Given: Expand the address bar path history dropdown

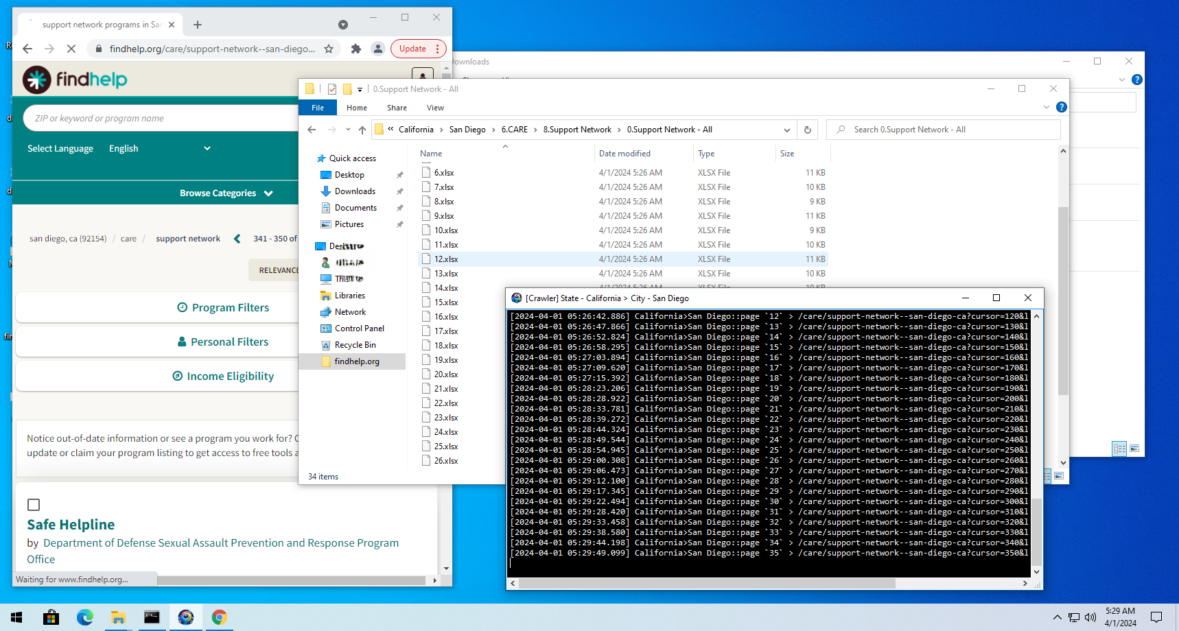Looking at the screenshot, I should 786,130.
